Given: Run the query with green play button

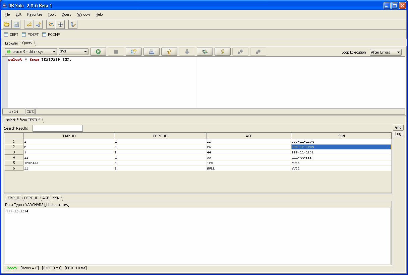Looking at the screenshot, I should tap(98, 52).
